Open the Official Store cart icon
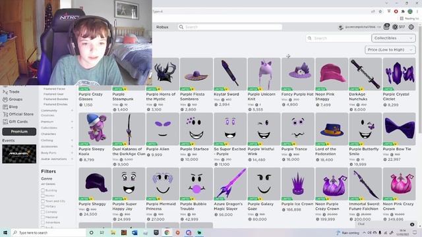Screen dimensions: 422x237 point(5,114)
